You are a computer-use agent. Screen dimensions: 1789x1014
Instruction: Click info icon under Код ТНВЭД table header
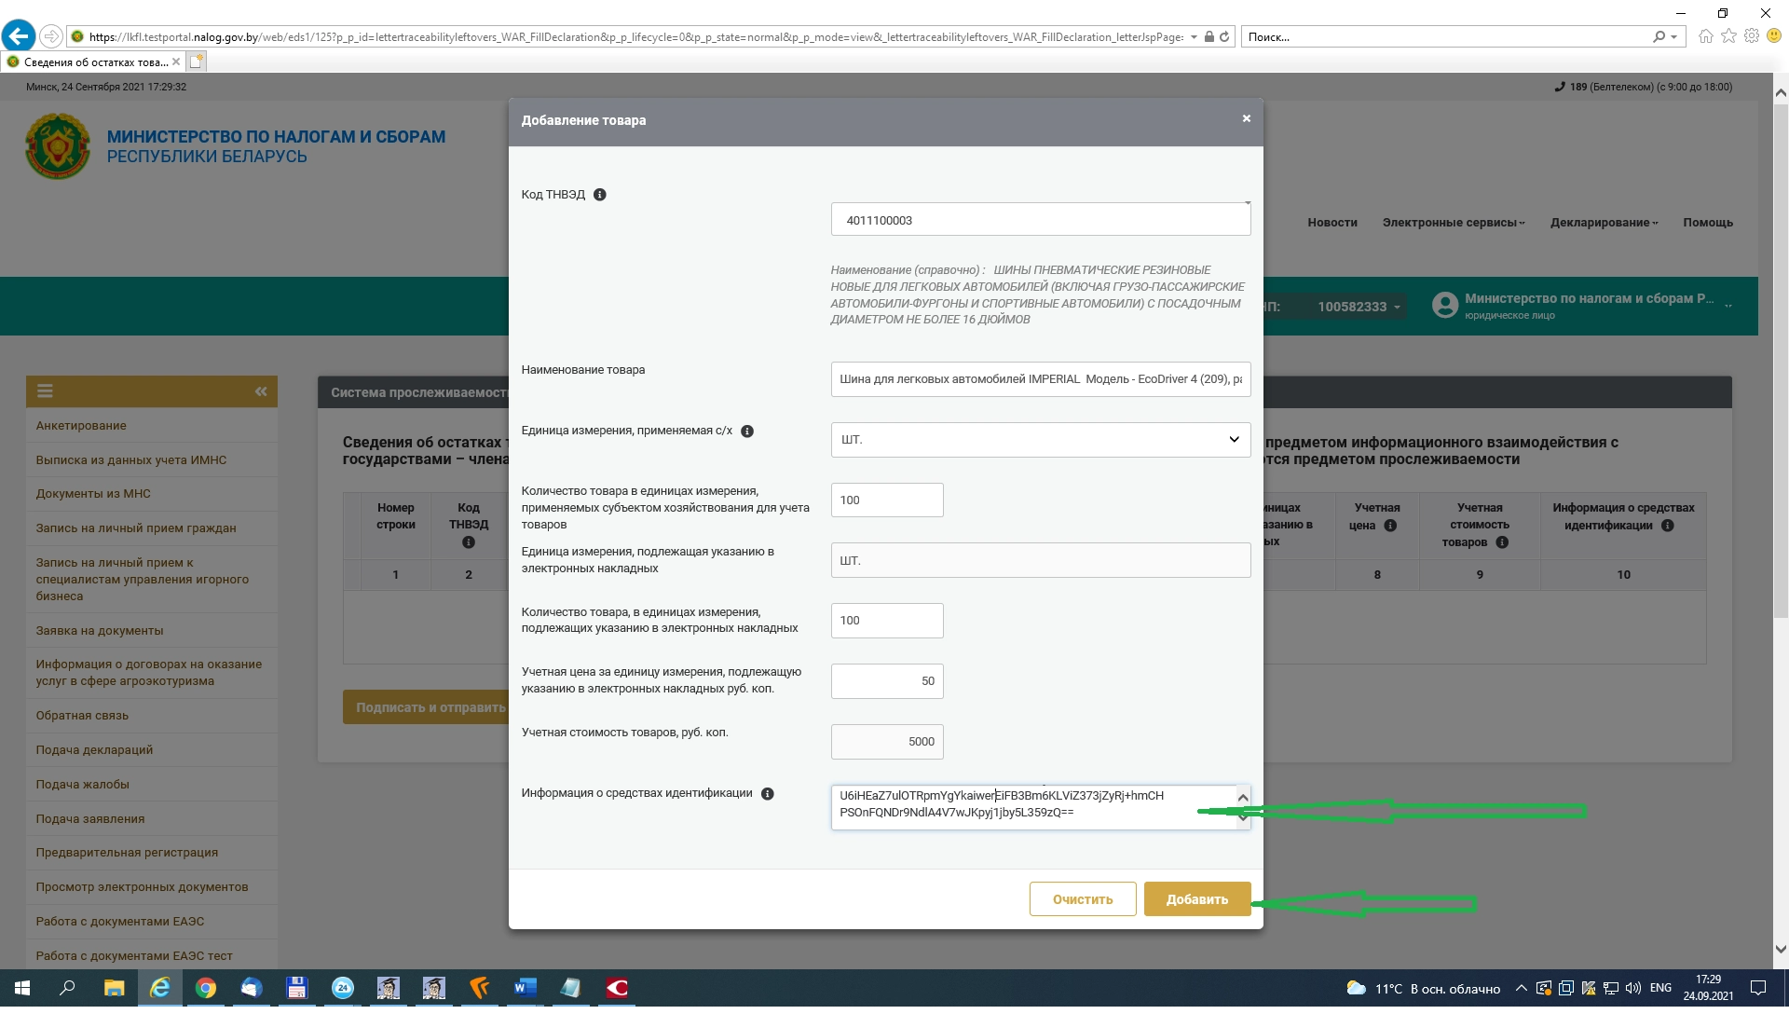tap(469, 542)
